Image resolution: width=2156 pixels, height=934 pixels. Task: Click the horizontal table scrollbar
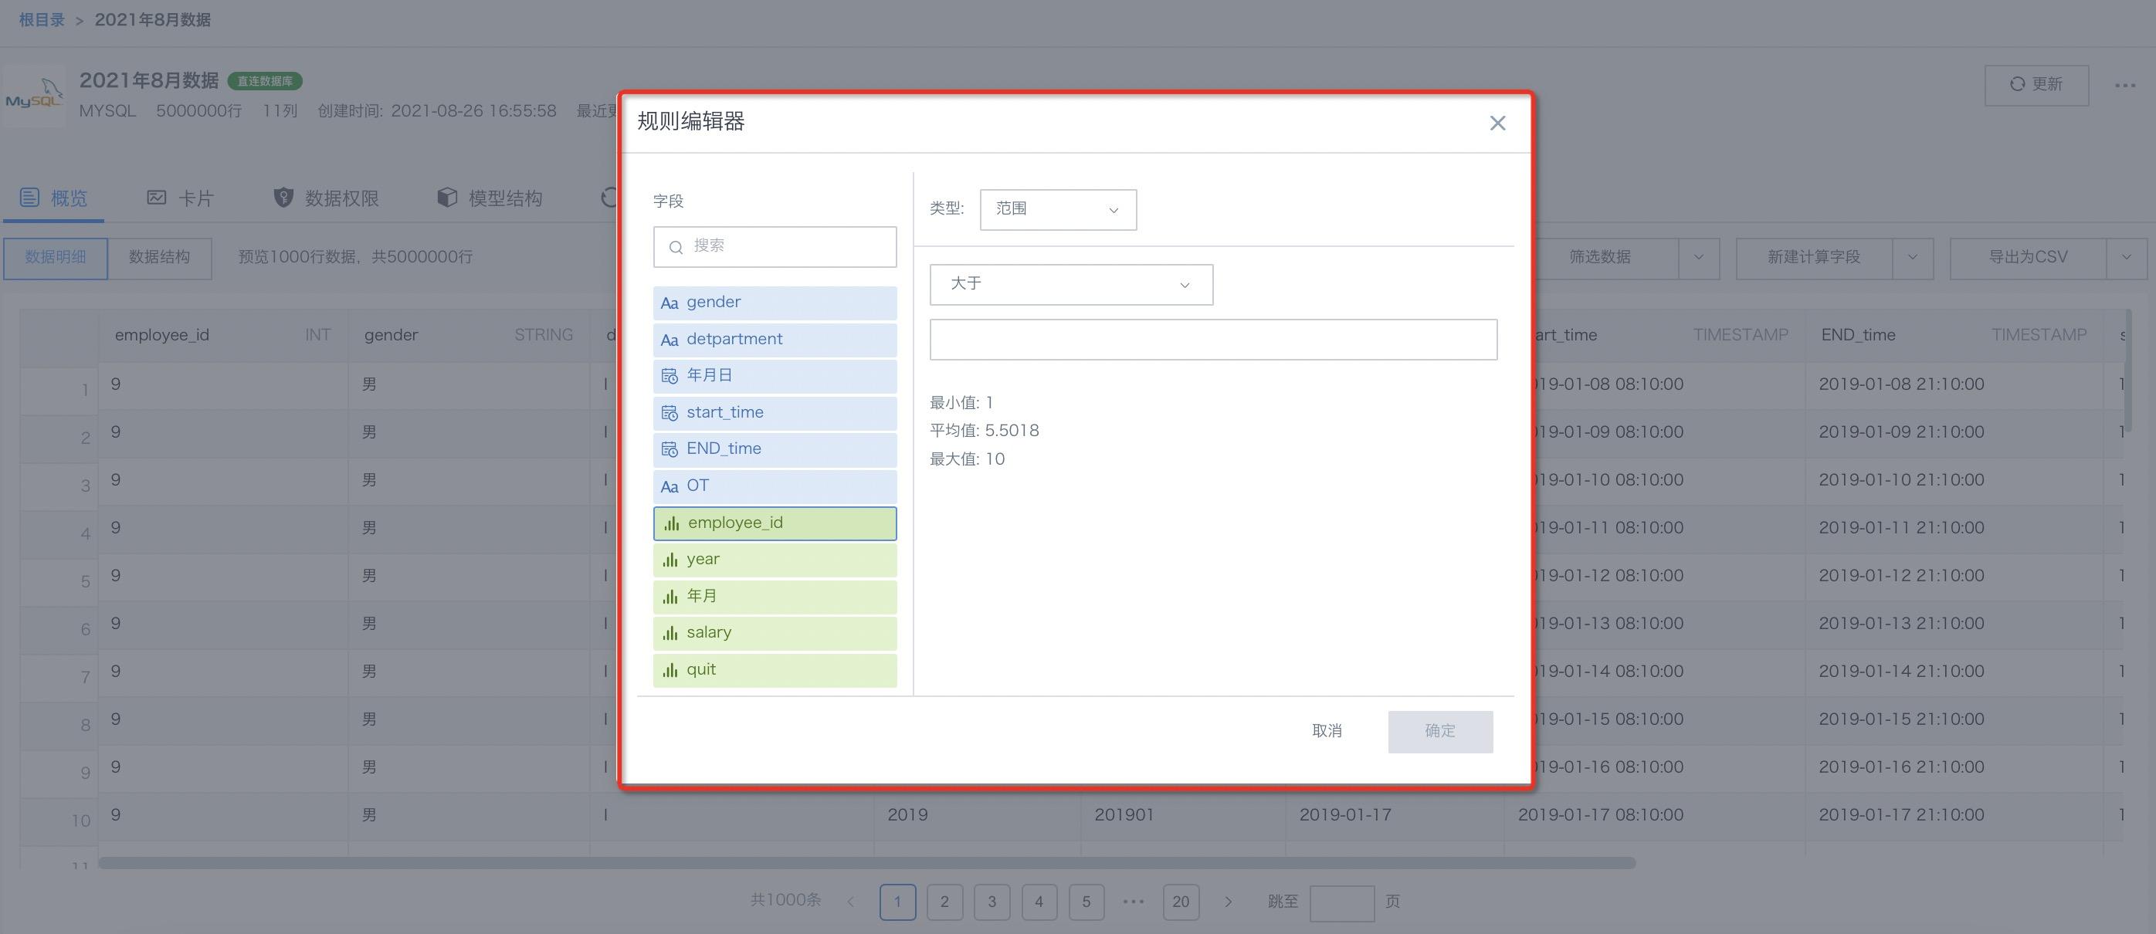coord(866,863)
